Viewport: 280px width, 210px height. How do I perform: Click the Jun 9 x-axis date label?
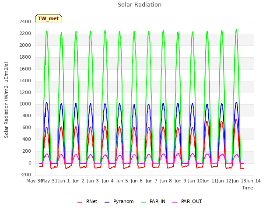[180, 181]
